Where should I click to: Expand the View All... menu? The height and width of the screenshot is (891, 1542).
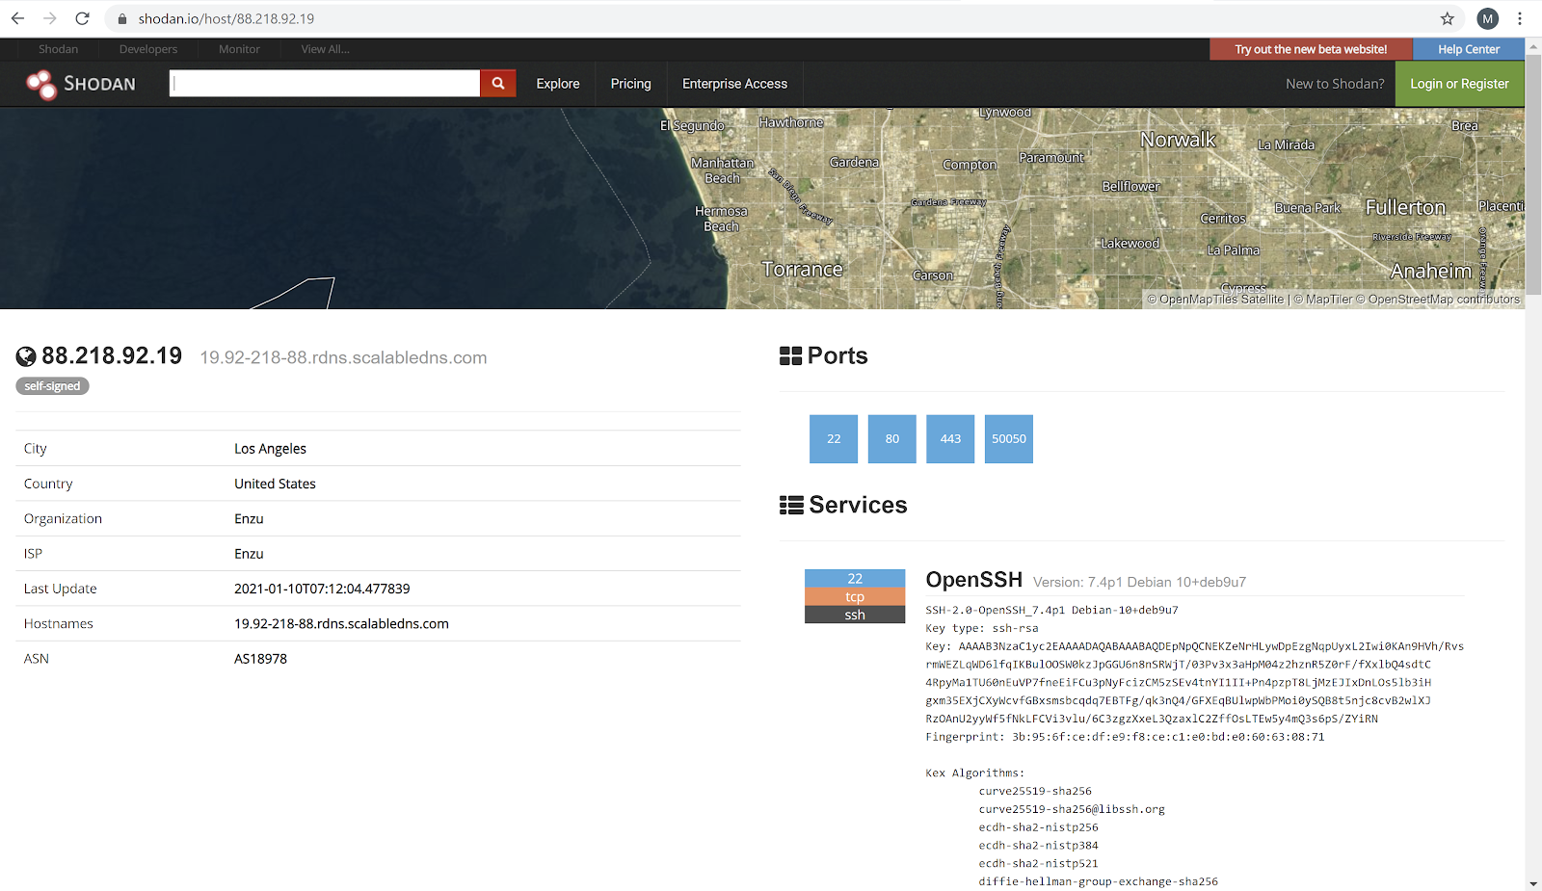tap(326, 49)
